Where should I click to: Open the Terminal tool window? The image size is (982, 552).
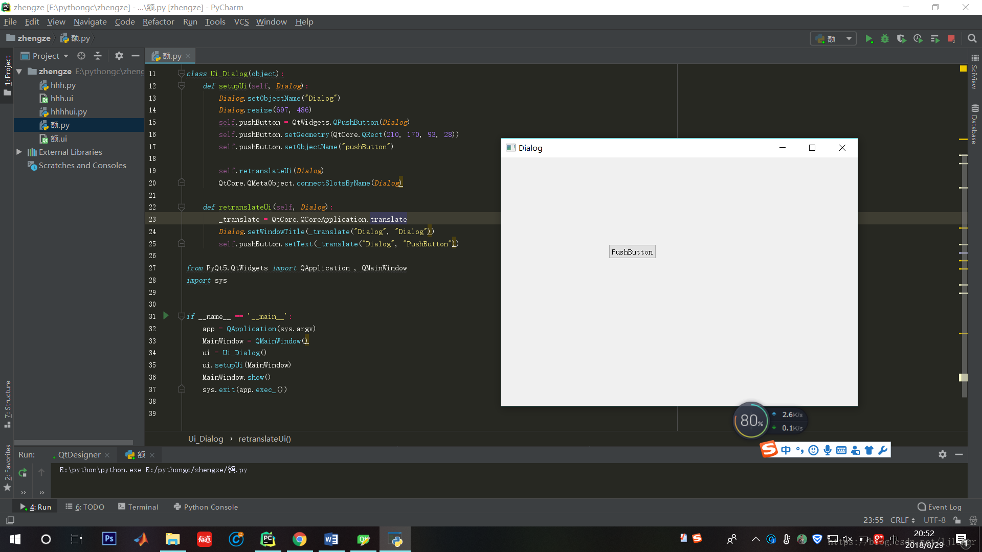pos(138,507)
